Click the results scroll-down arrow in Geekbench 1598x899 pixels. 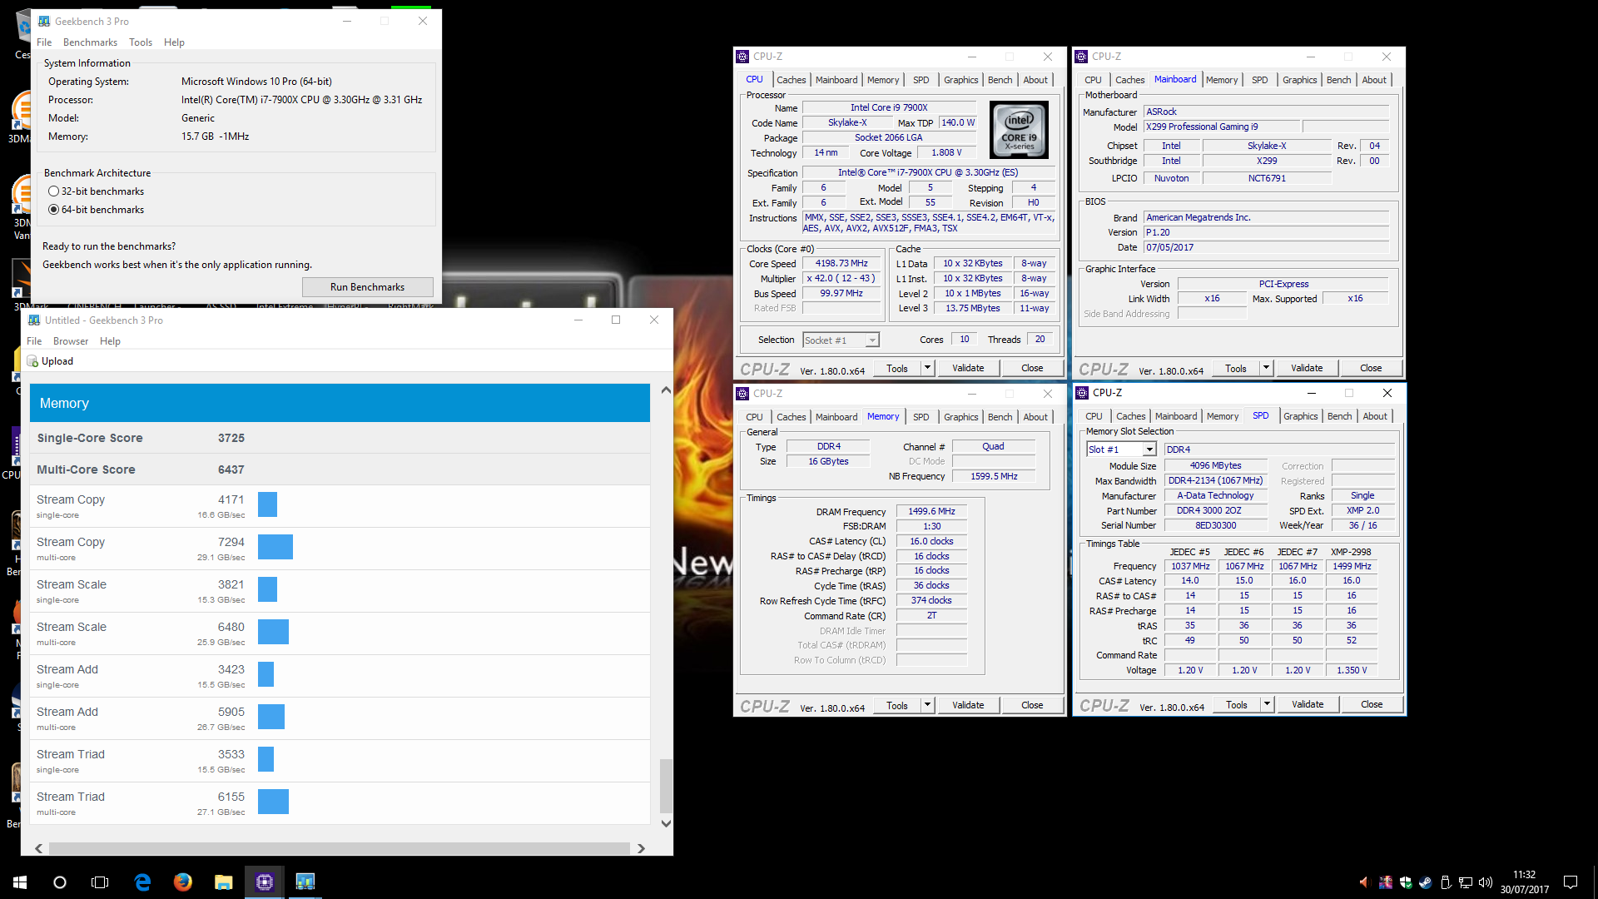pyautogui.click(x=666, y=823)
